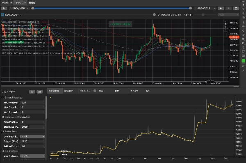Click the Take Profit field showing 0
Image resolution: width=246 pixels, height=163 pixels.
[x=32, y=122]
